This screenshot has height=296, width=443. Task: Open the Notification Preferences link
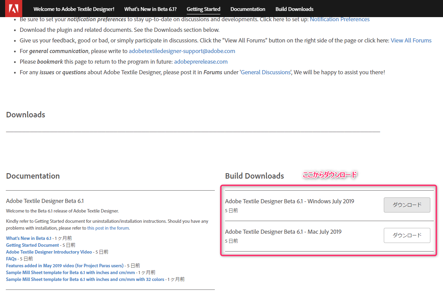tap(339, 19)
